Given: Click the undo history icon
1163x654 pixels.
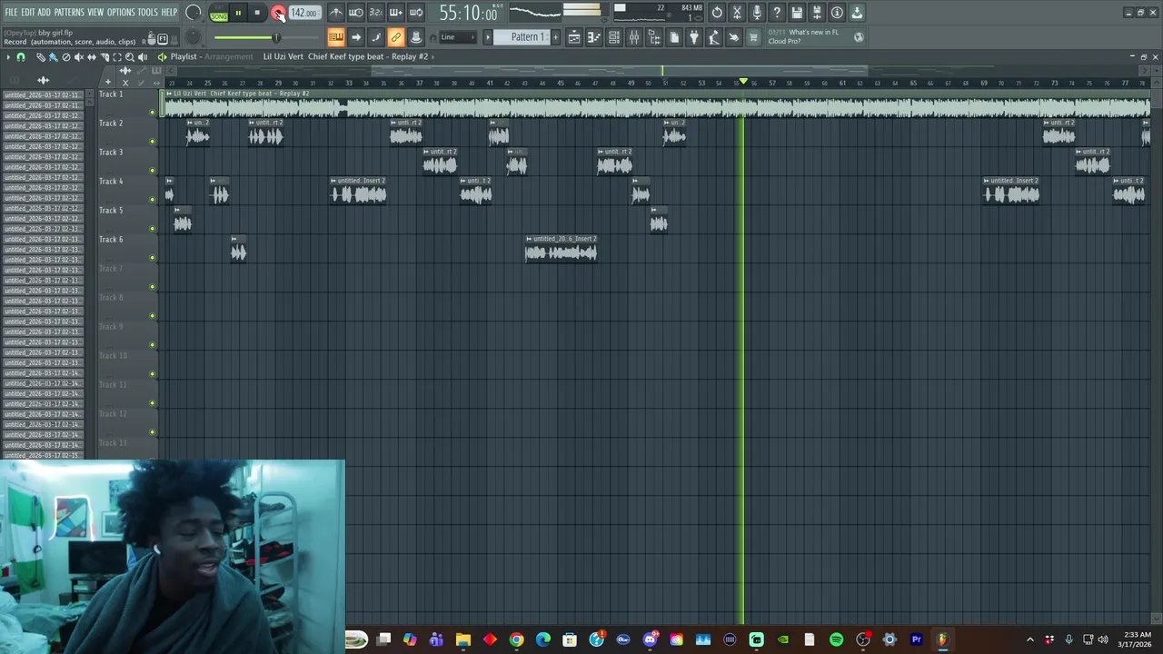Looking at the screenshot, I should pos(717,13).
